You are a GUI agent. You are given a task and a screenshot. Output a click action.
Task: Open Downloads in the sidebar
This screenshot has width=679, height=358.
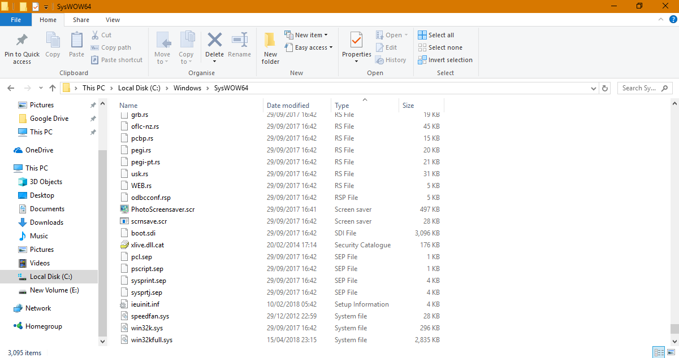pyautogui.click(x=46, y=222)
